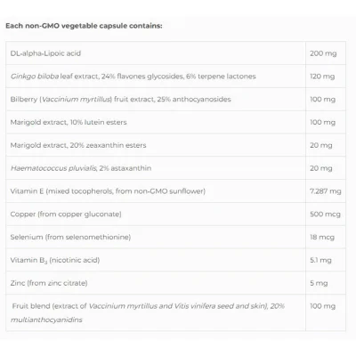Click the 200 mg amount cell
356x356 pixels.
point(326,53)
